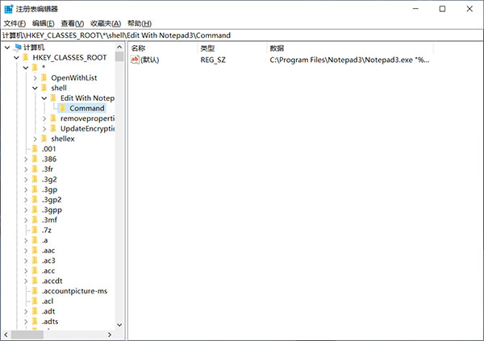Click the folder icon beside .7z
Viewport: 484px width, 341px height.
[35, 230]
